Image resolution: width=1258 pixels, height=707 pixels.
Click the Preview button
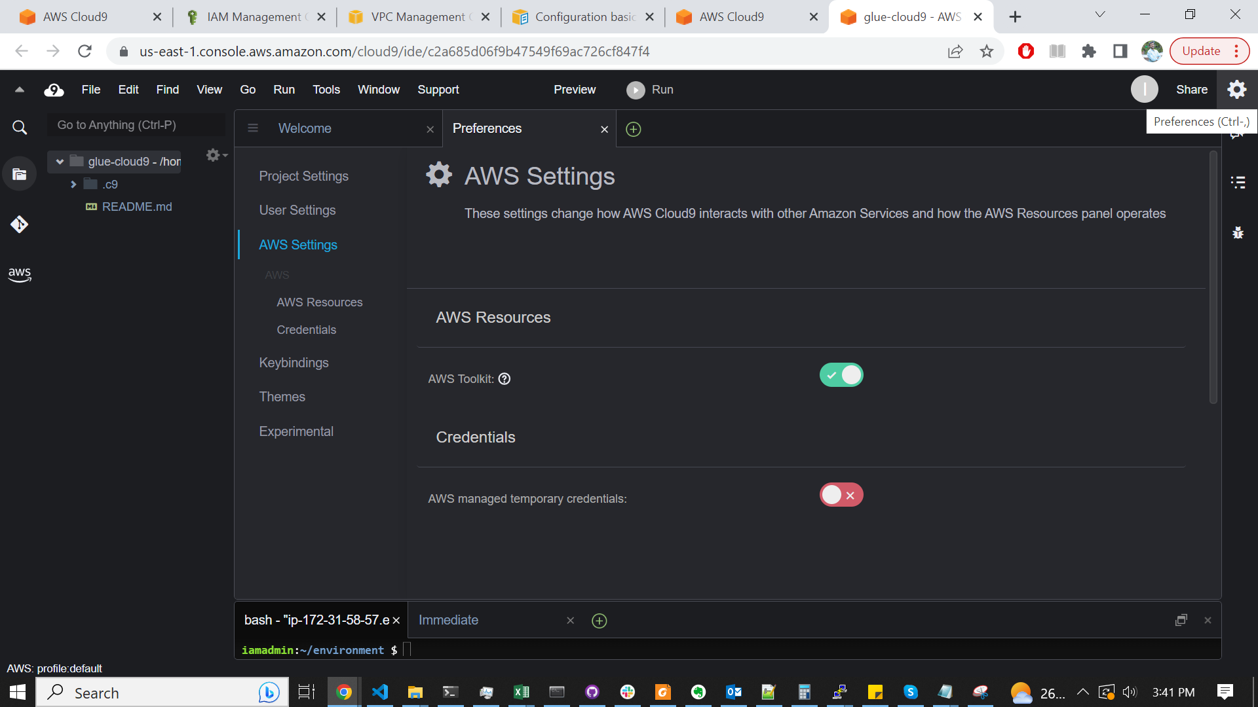575,90
